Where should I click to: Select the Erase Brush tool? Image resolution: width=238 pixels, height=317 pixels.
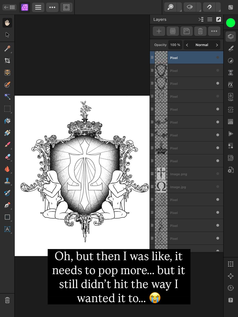(x=7, y=157)
